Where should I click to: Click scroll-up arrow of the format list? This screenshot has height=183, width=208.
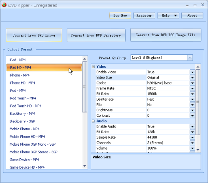85,59
